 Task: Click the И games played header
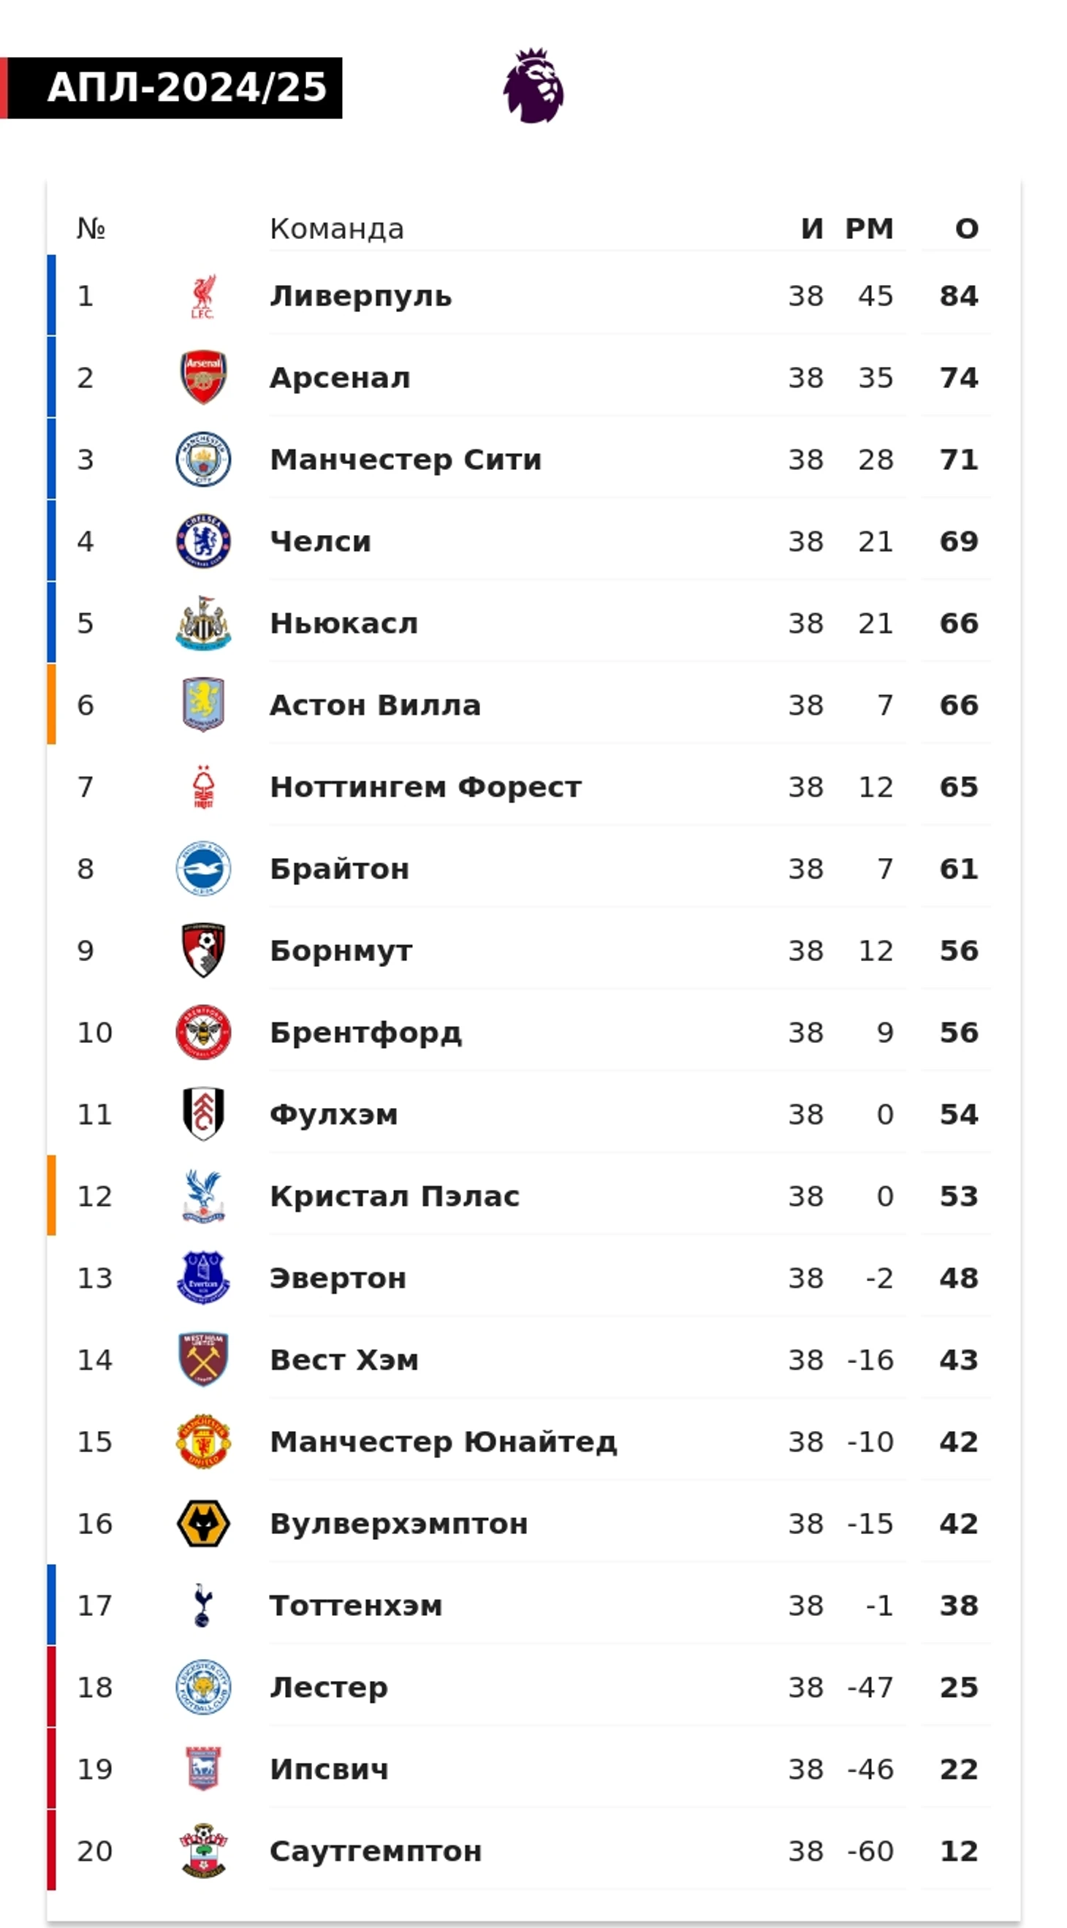812,228
